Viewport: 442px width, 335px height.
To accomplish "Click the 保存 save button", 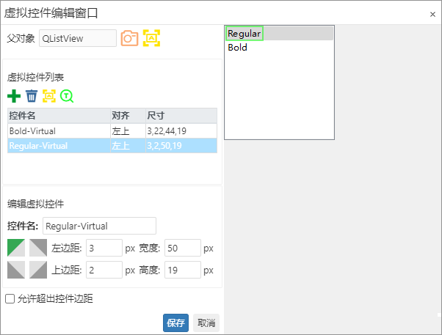I will coord(175,323).
